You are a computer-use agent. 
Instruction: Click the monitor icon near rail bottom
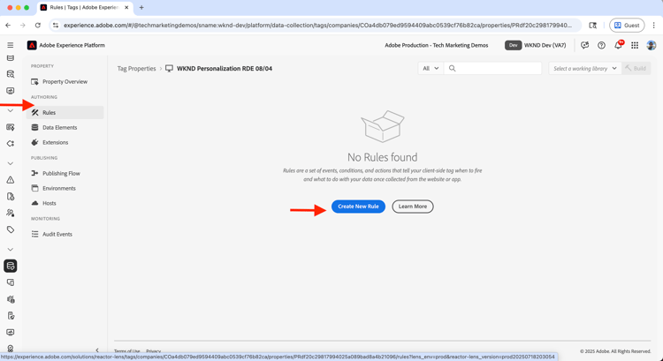(x=11, y=332)
